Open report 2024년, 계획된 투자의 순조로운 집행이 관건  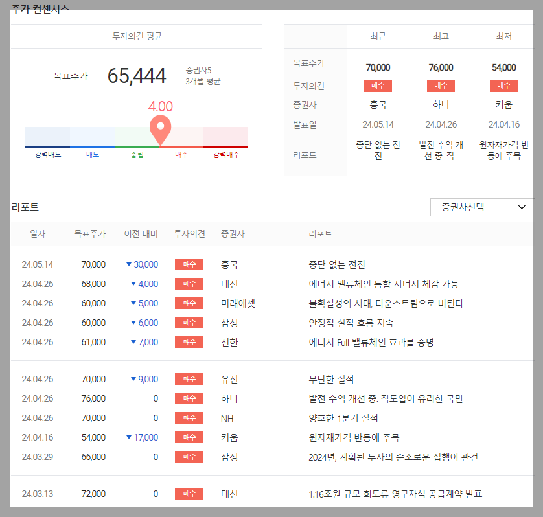(393, 457)
